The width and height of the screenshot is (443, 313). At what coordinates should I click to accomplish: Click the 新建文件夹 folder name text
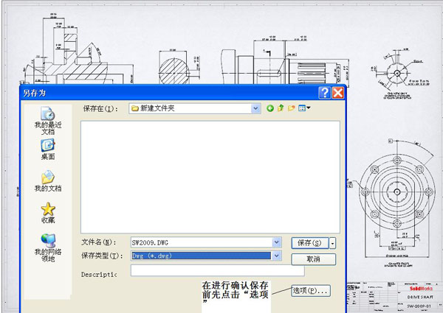pos(157,108)
